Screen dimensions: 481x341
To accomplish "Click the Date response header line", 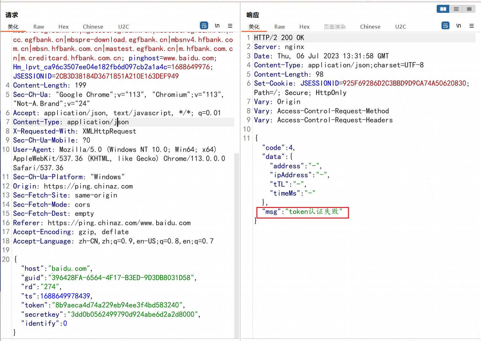I will [x=321, y=56].
